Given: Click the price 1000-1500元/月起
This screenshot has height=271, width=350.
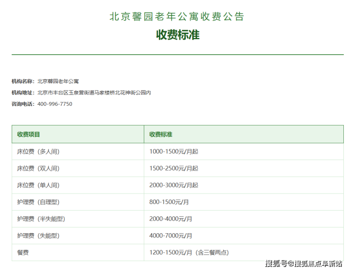Looking at the screenshot, I should point(174,152).
